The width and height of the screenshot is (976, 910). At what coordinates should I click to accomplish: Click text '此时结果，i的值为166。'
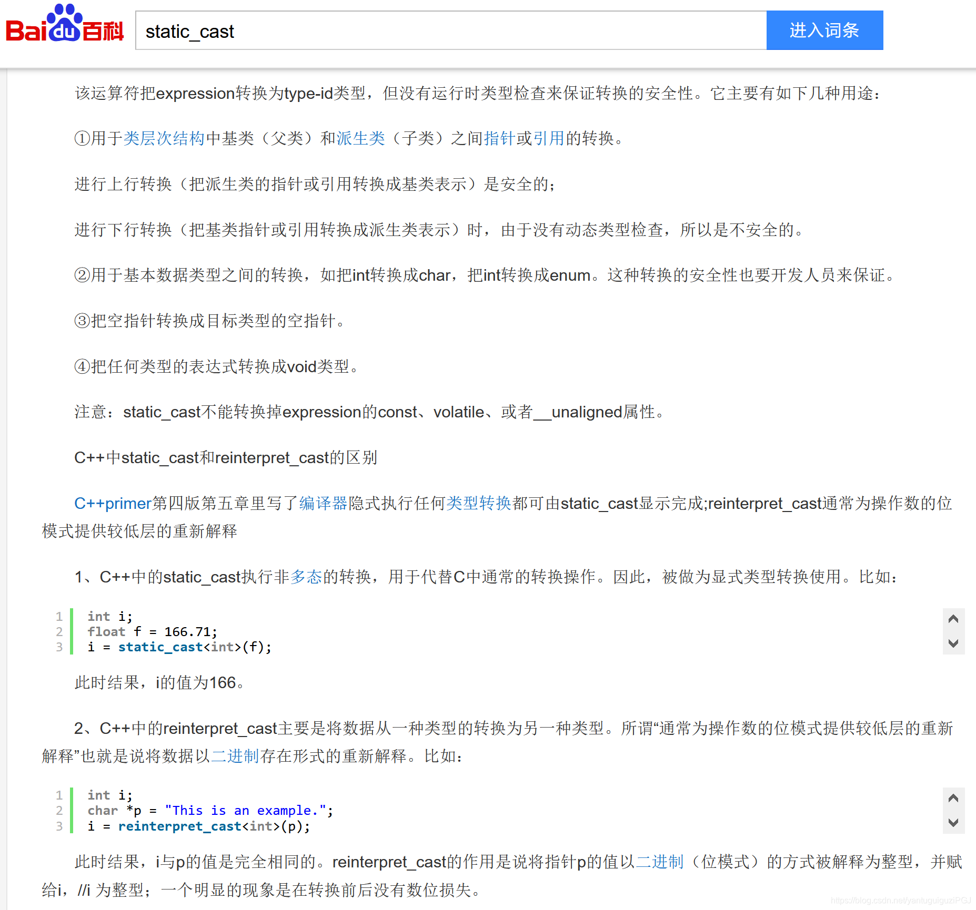160,682
